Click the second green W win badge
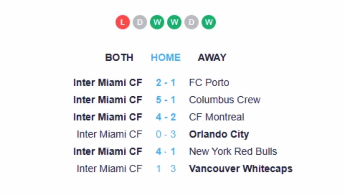Image resolution: width=345 pixels, height=194 pixels. [x=174, y=22]
